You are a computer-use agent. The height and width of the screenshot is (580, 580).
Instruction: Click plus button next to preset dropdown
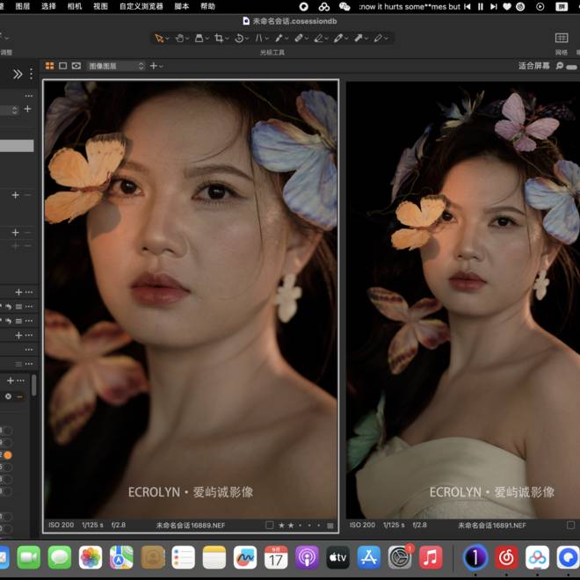pyautogui.click(x=27, y=109)
